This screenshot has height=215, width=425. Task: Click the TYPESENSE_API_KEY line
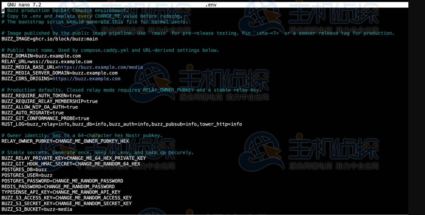coord(61,192)
